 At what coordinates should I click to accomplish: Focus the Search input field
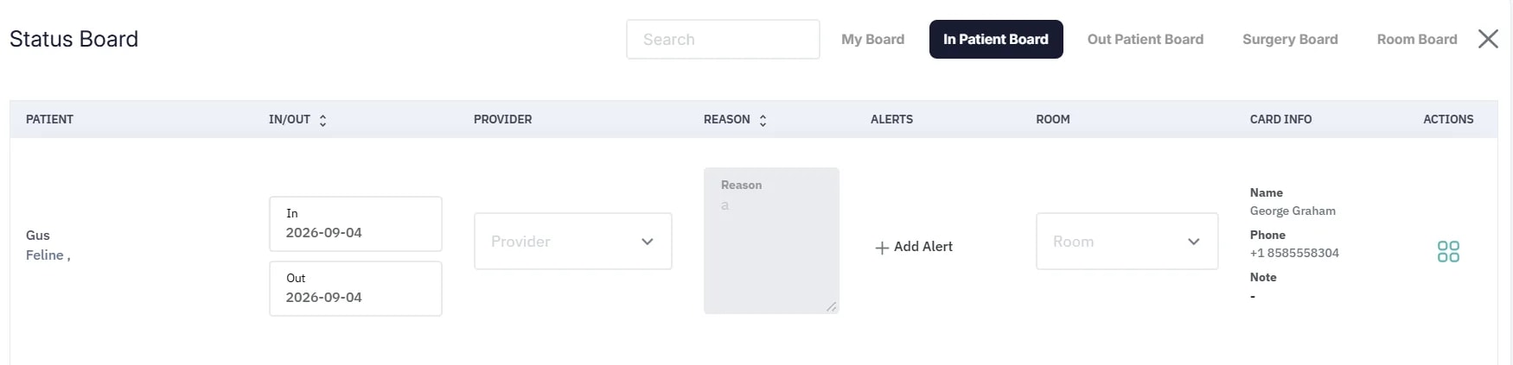(x=723, y=40)
